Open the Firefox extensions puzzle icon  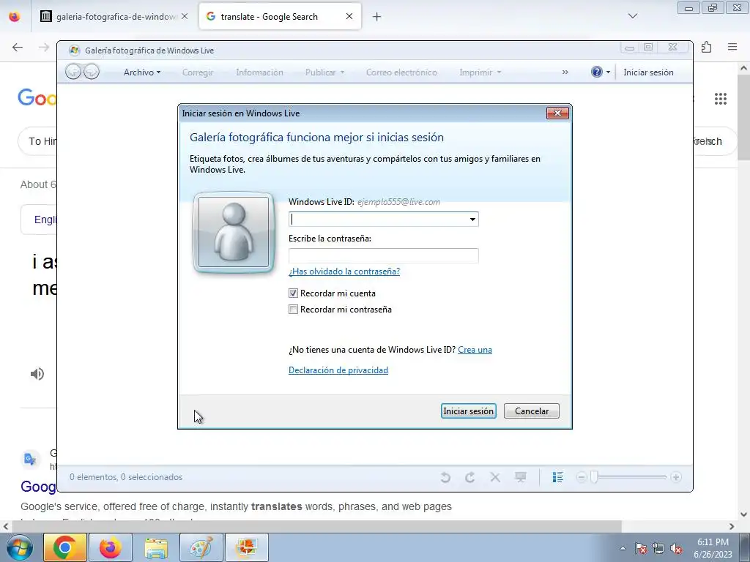(706, 47)
